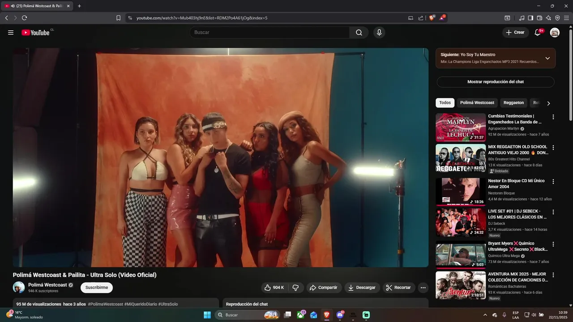
Task: Click Descargar to download the video
Action: (362, 288)
